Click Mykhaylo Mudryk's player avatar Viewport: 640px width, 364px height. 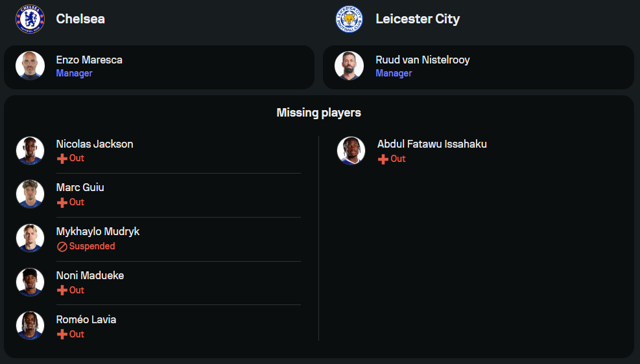point(30,238)
